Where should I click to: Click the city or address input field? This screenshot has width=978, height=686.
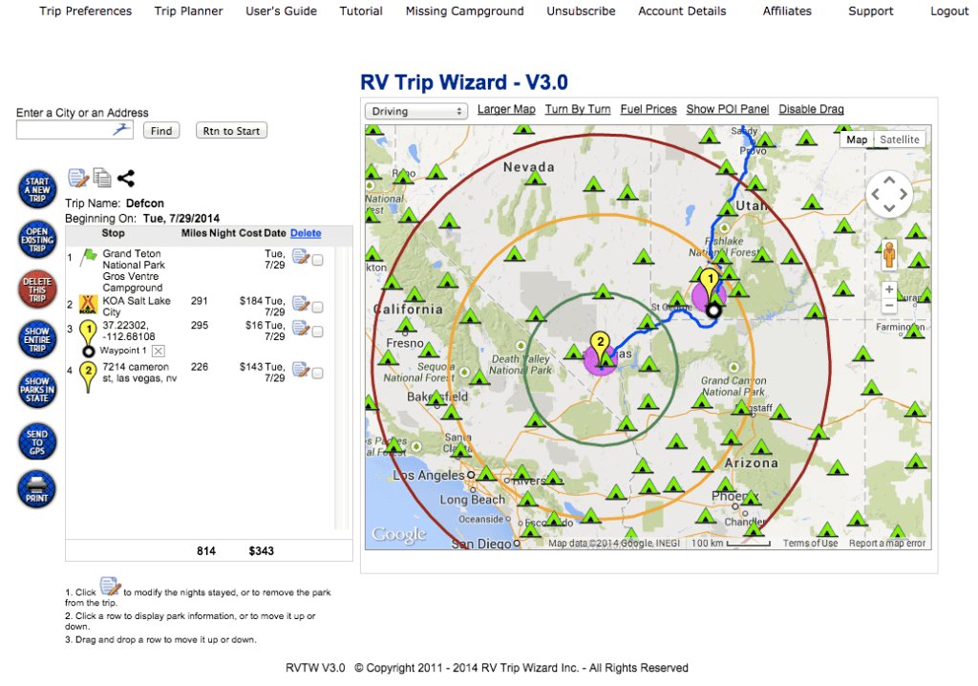tap(74, 130)
